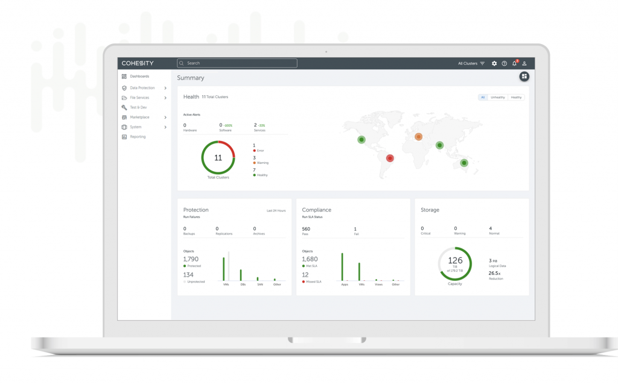Image resolution: width=618 pixels, height=384 pixels.
Task: Expand the File Services menu chevron
Action: [165, 98]
